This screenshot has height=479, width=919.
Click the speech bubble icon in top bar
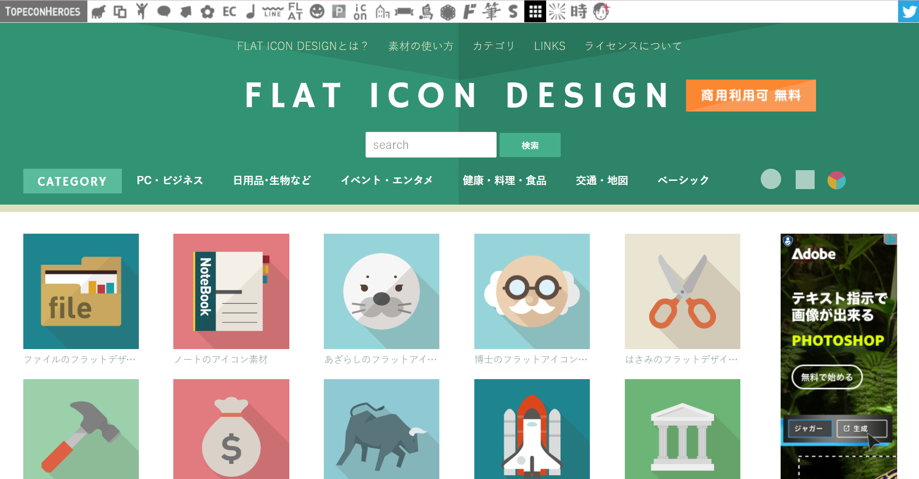[x=164, y=11]
